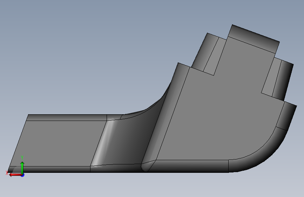The height and width of the screenshot is (197, 304).
Task: Click the blue Z axis dot of the triad
Action: [23, 175]
